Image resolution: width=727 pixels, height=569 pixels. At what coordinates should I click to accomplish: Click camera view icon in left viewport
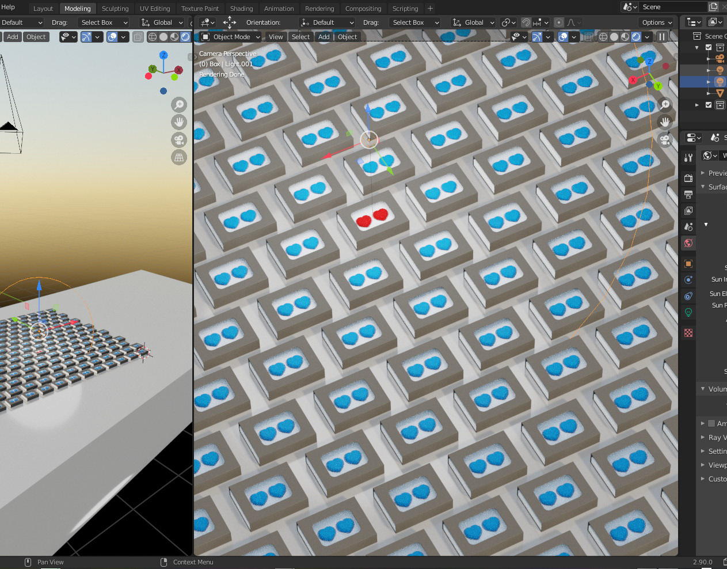point(179,140)
